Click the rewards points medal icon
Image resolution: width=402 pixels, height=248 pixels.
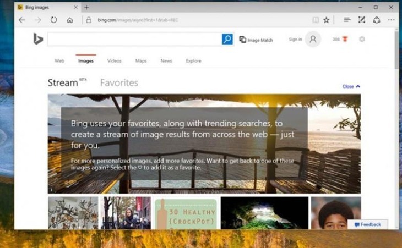point(345,40)
